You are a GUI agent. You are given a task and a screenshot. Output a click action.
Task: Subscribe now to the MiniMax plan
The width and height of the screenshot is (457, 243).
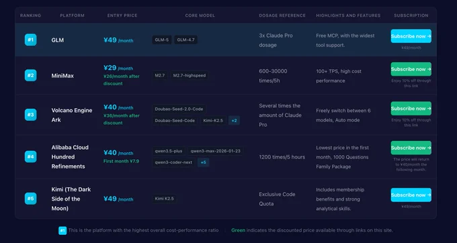(x=411, y=69)
